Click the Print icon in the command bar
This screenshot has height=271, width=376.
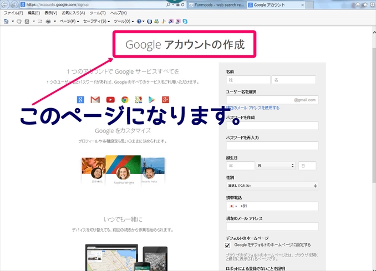[x=48, y=21]
